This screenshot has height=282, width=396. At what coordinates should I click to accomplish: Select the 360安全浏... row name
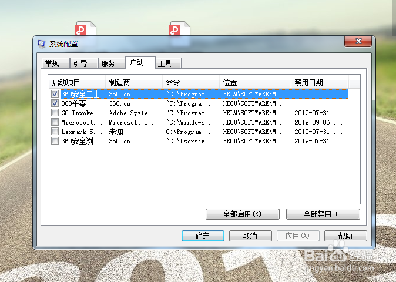[82, 141]
